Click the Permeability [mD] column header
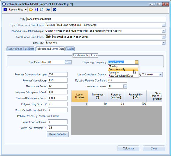Screen dimensions: 171x156 pos(135,96)
